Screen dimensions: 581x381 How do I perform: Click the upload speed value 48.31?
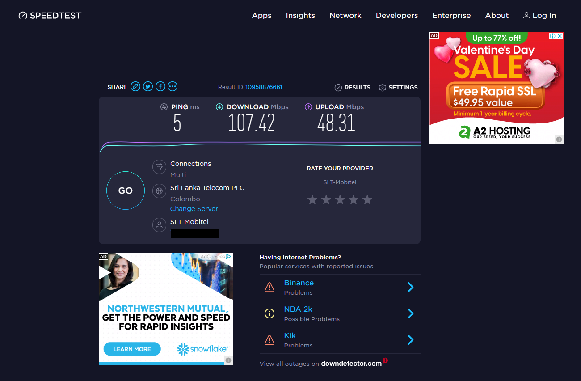coord(336,123)
